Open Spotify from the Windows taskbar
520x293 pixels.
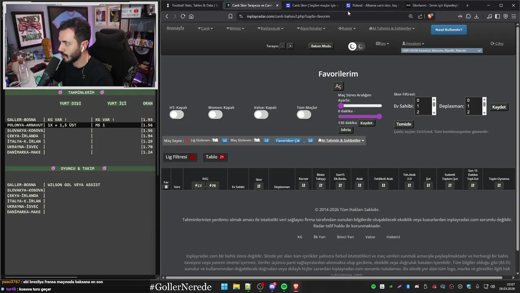(x=284, y=286)
